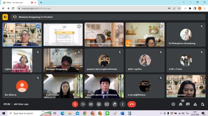This screenshot has height=116, width=208.
Task: Open the emoji reactions button
Action: 99,104
